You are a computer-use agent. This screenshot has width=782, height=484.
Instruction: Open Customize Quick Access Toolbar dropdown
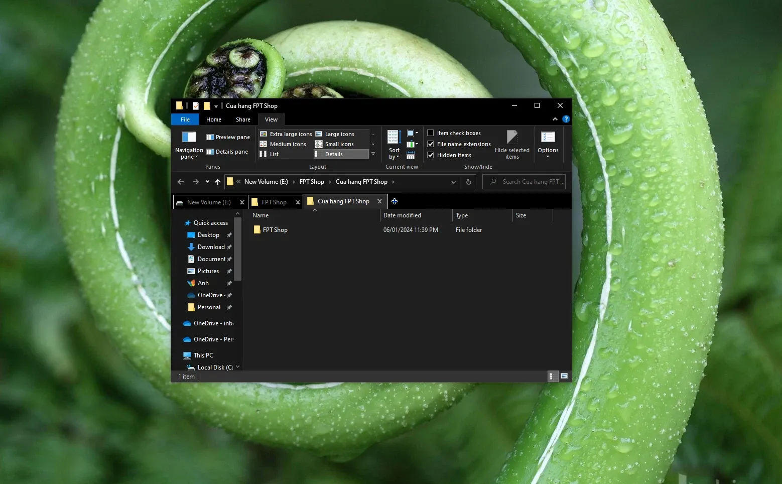click(216, 106)
